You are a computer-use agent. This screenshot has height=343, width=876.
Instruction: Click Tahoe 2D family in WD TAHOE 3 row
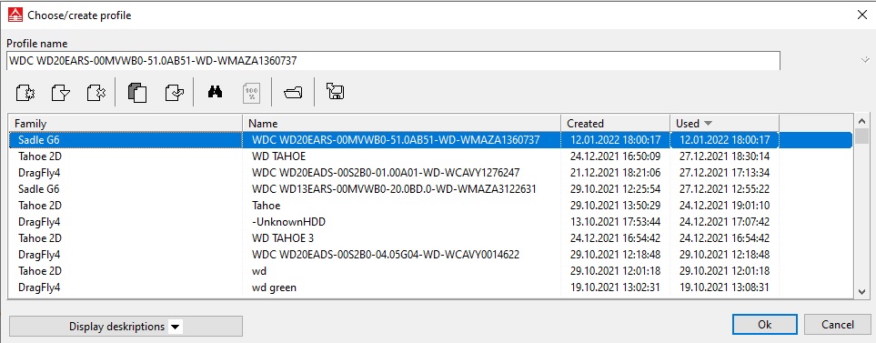40,238
